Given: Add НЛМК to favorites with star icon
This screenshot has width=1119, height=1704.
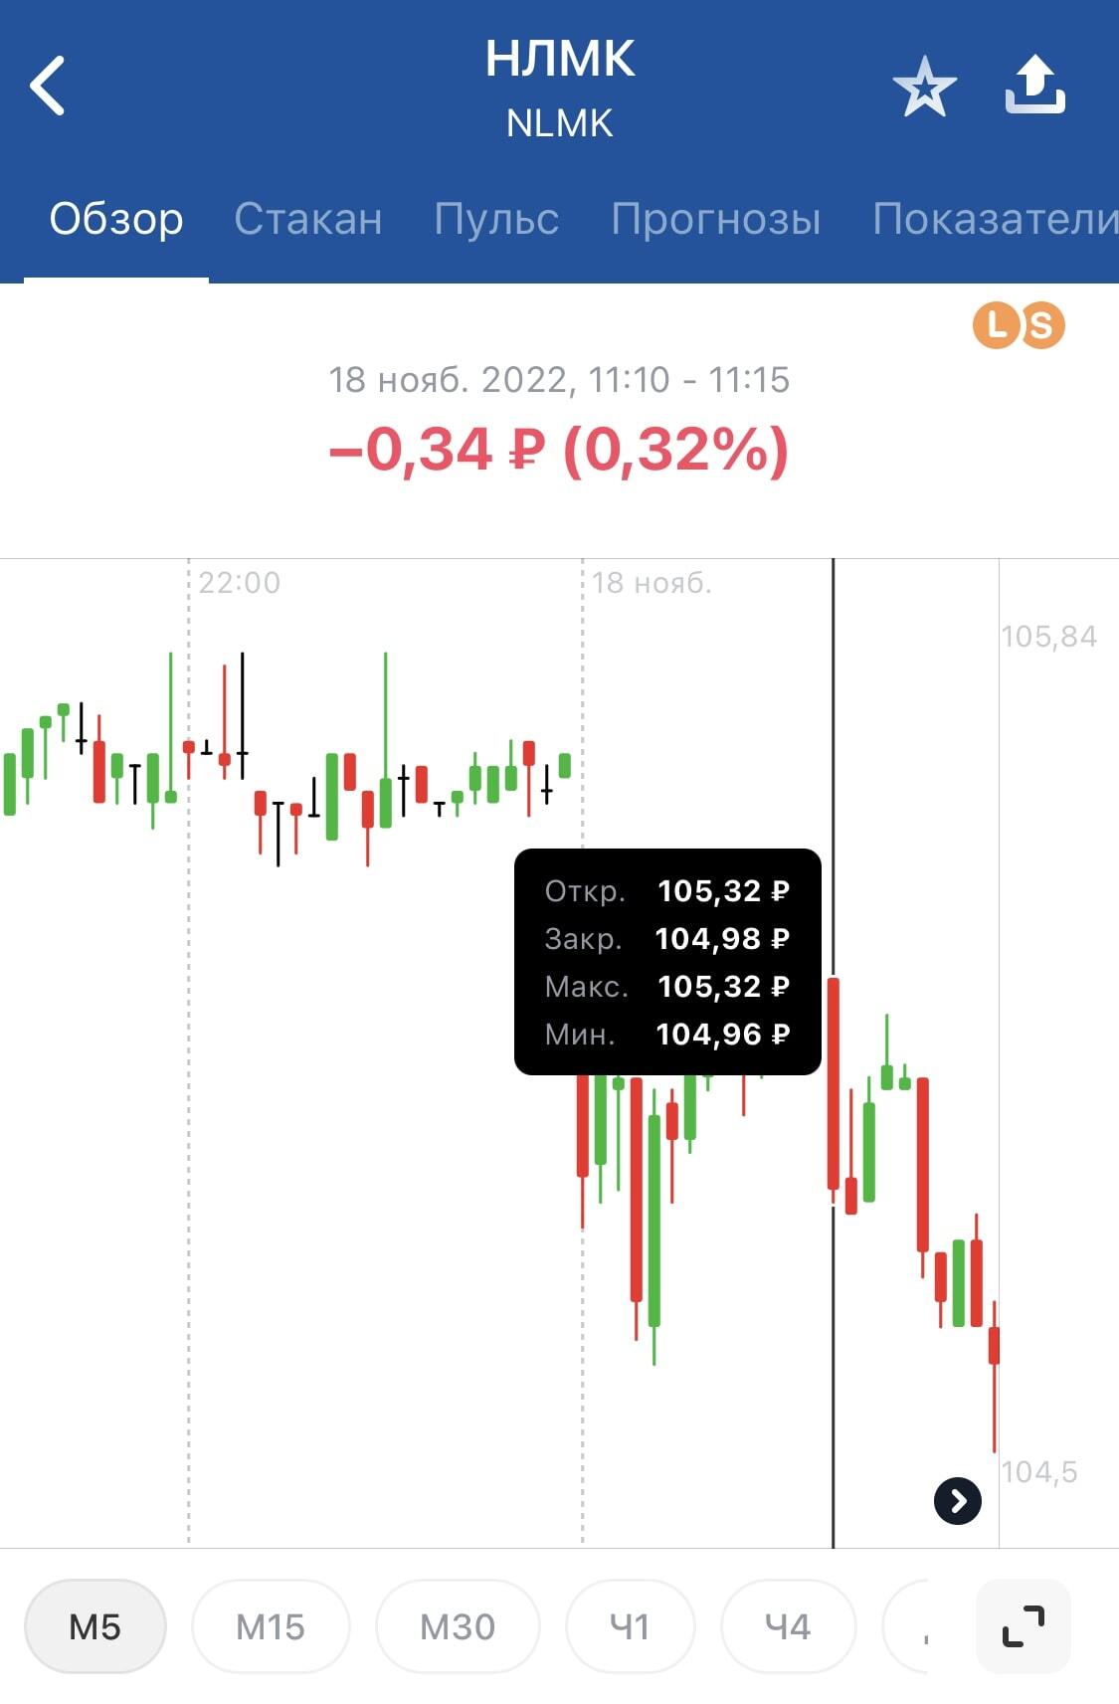Looking at the screenshot, I should [x=924, y=87].
